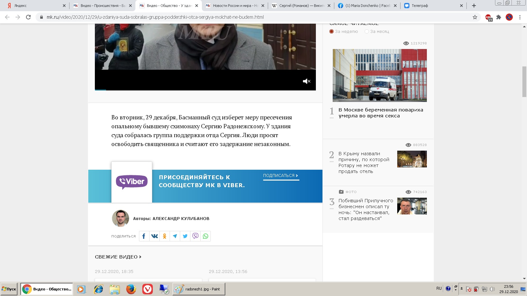Viewport: 527px width, 296px height.
Task: Switch to Сергий (Романов) Wikipedia tab
Action: click(x=301, y=6)
